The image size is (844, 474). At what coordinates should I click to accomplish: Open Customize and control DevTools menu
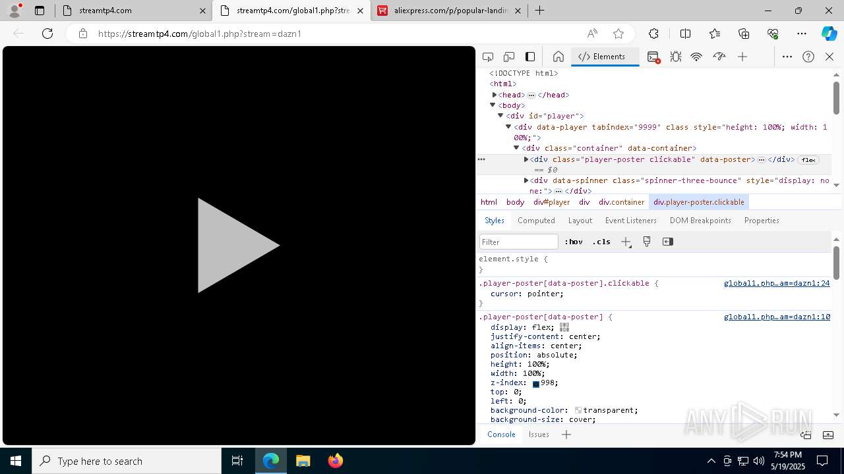(x=787, y=57)
